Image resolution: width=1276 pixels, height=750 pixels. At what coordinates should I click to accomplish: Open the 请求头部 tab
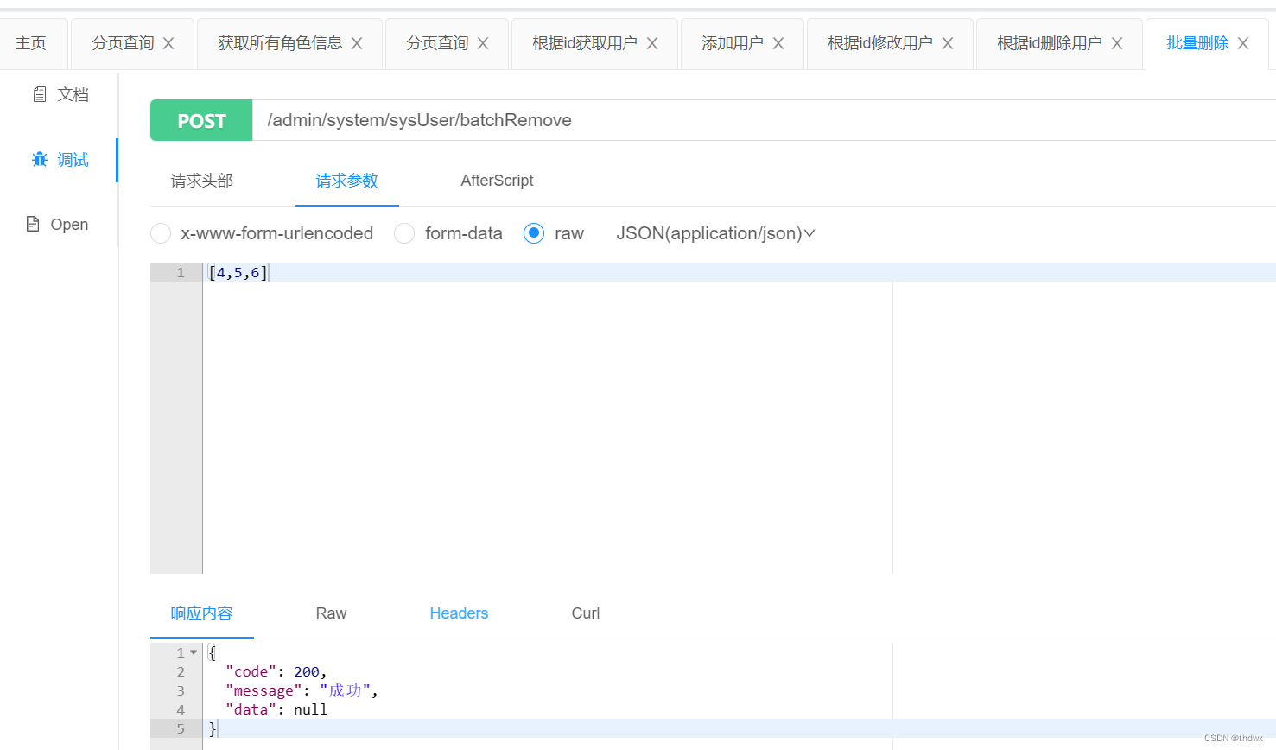click(202, 181)
